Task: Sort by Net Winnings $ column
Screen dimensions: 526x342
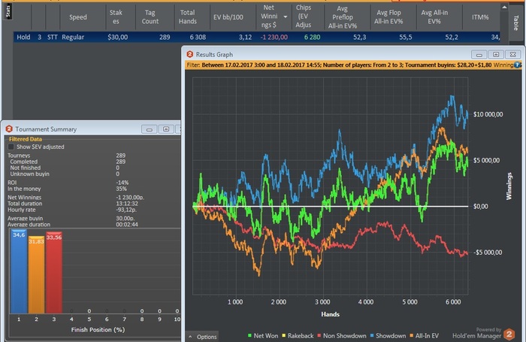Action: coord(274,17)
